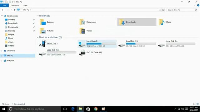Click the search magnifier icon
Viewport: 200px width, 112px height.
(196, 10)
